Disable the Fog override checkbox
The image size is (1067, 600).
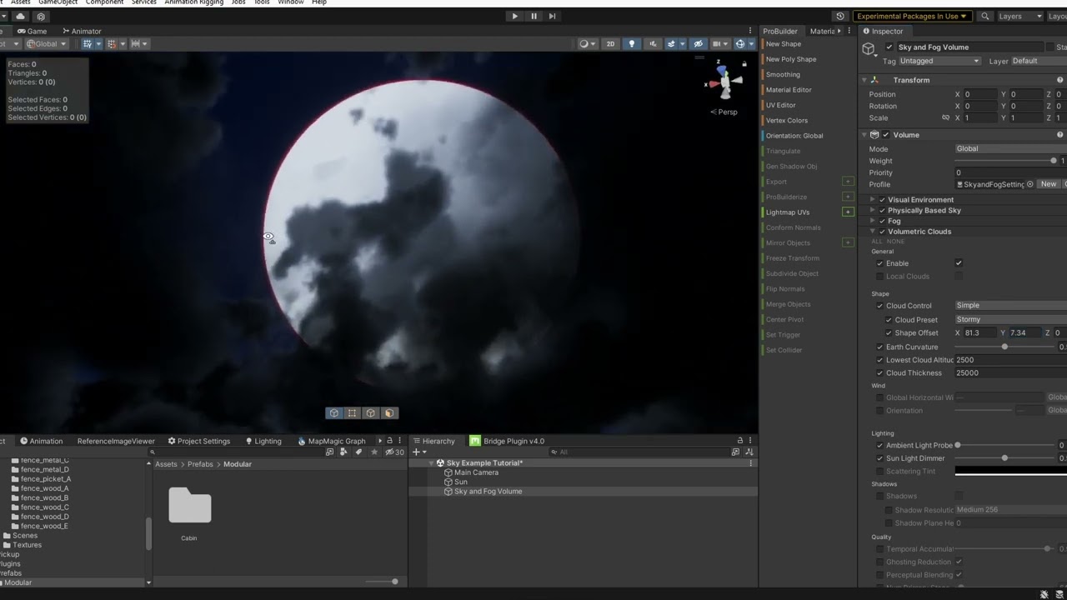click(882, 222)
